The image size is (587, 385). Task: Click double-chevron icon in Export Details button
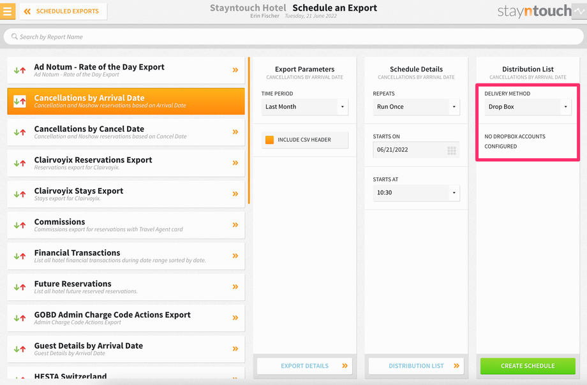(345, 366)
